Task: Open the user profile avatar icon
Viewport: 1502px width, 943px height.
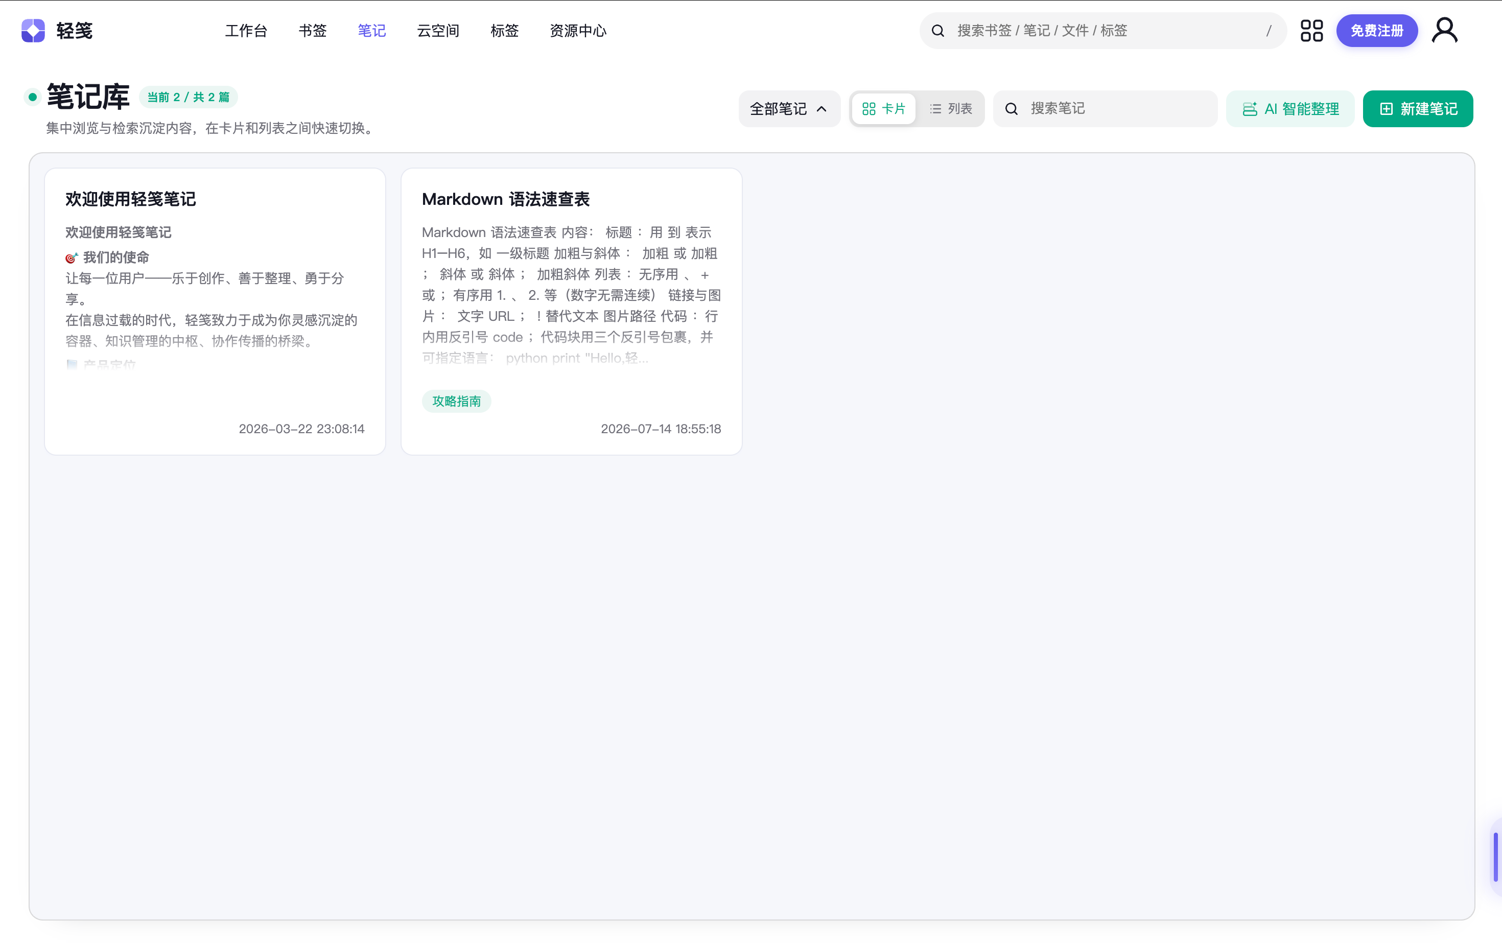Action: pyautogui.click(x=1444, y=31)
